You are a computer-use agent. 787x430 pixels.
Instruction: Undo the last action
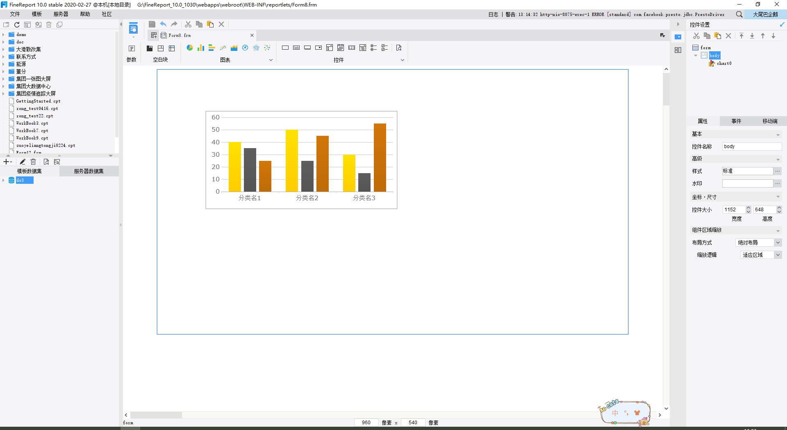pos(163,24)
